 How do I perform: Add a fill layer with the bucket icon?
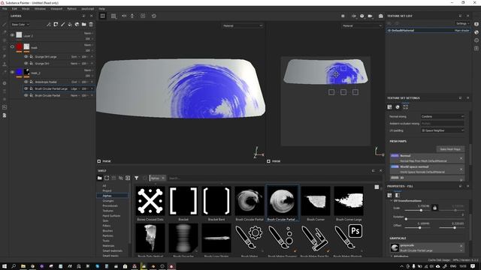[70, 24]
